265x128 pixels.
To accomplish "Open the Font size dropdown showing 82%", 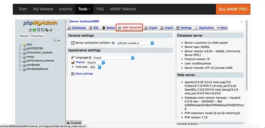I will (95, 67).
